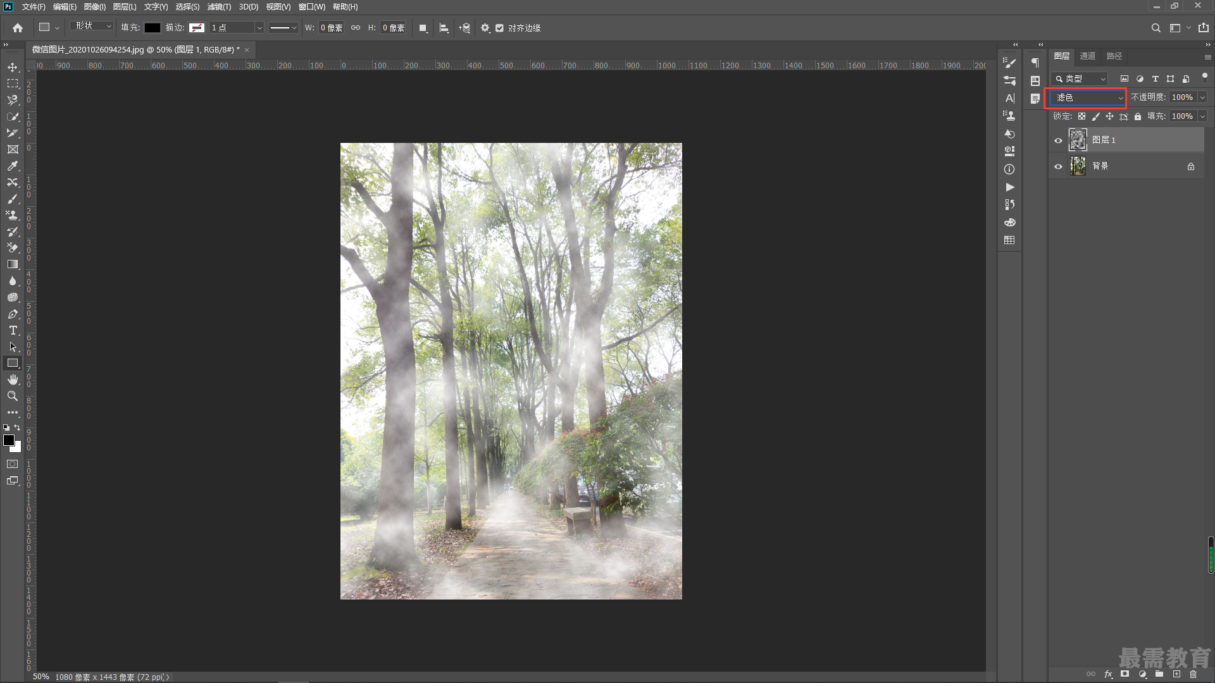Select the Horizontal Type tool

point(13,330)
